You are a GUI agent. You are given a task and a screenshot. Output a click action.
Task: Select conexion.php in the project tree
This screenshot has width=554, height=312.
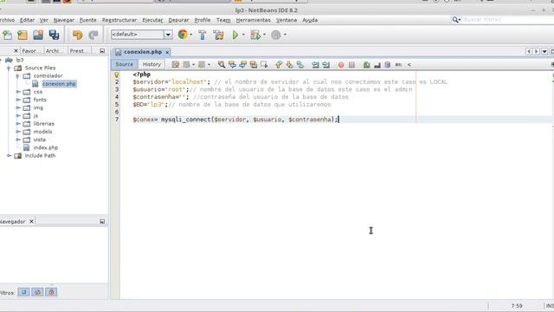(x=59, y=84)
